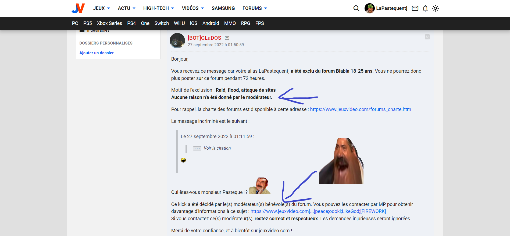Click the JV site logo
This screenshot has height=236, width=510.
(78, 8)
